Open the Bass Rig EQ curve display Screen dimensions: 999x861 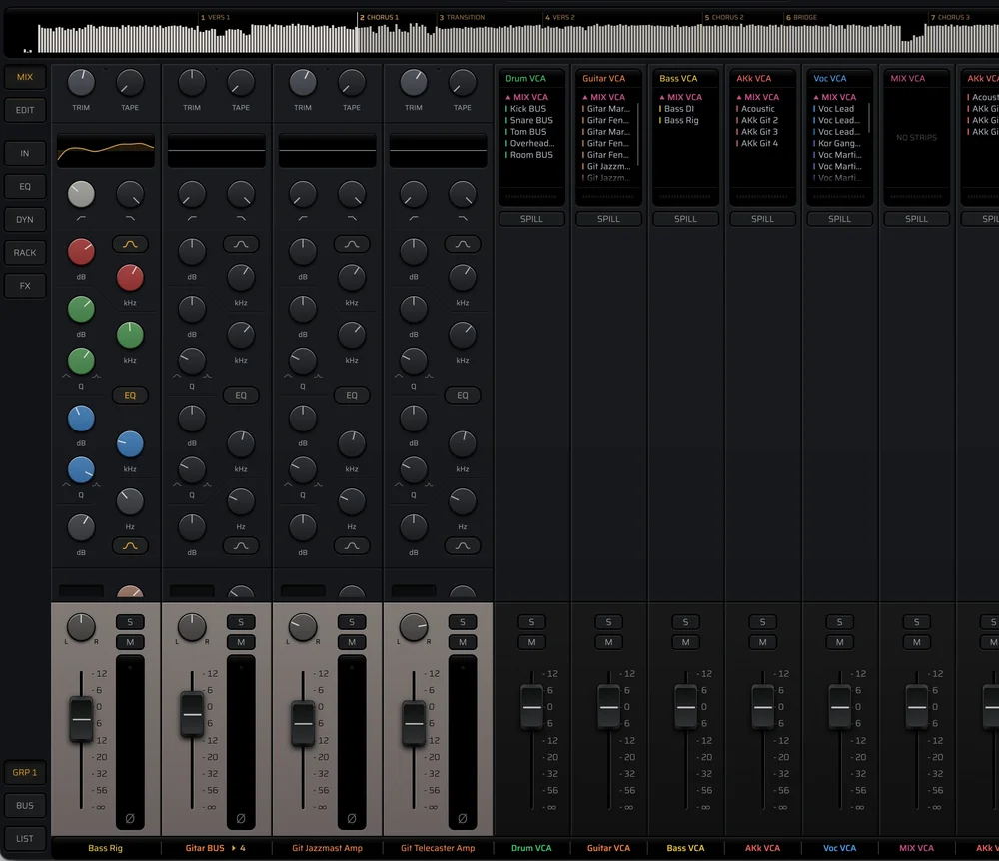pyautogui.click(x=106, y=150)
